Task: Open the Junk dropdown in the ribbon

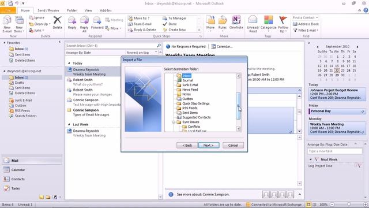Action: coord(36,31)
